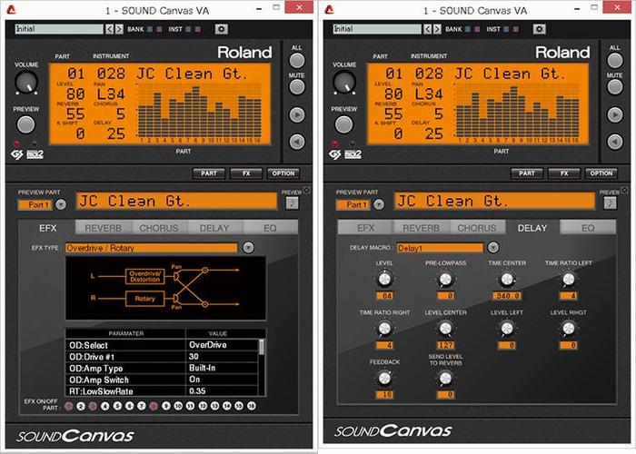Viewport: 636px width, 454px height.
Task: Switch to EFX tab in right window
Action: click(365, 228)
